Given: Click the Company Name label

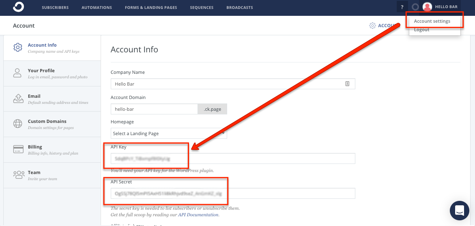Looking at the screenshot, I should click(x=127, y=72).
